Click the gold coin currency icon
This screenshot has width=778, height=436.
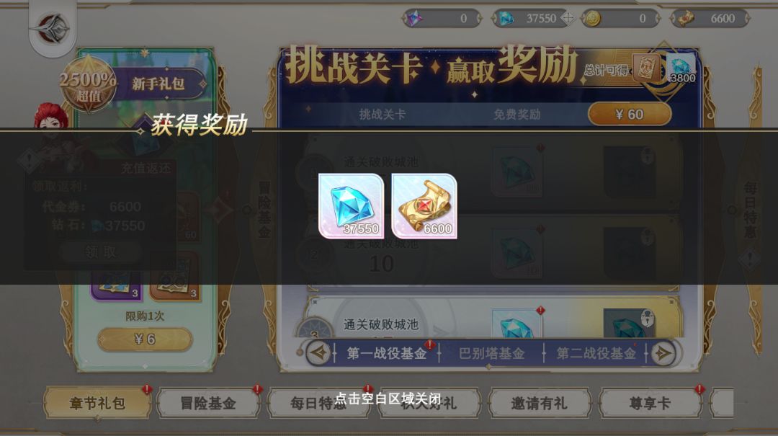592,19
